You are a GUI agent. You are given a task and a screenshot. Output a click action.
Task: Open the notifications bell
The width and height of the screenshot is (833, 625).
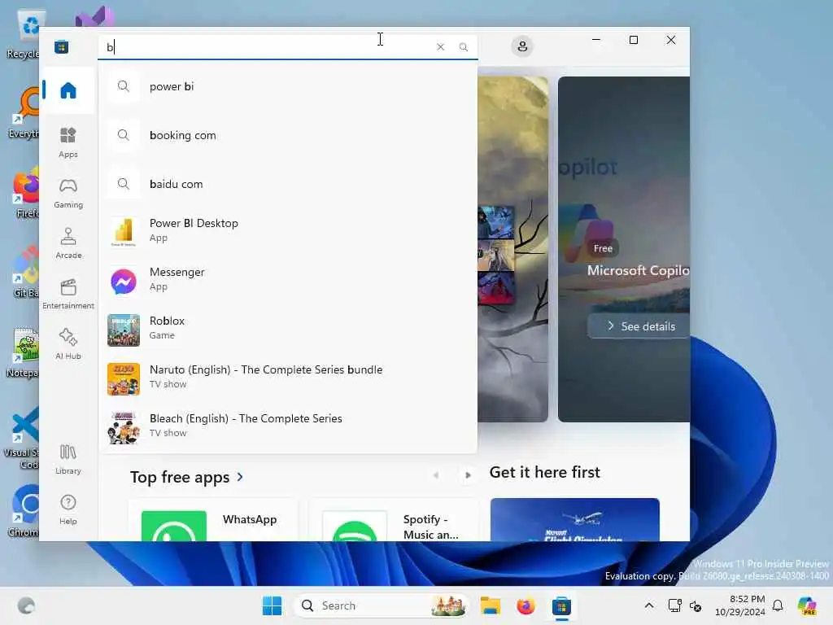[x=778, y=605]
